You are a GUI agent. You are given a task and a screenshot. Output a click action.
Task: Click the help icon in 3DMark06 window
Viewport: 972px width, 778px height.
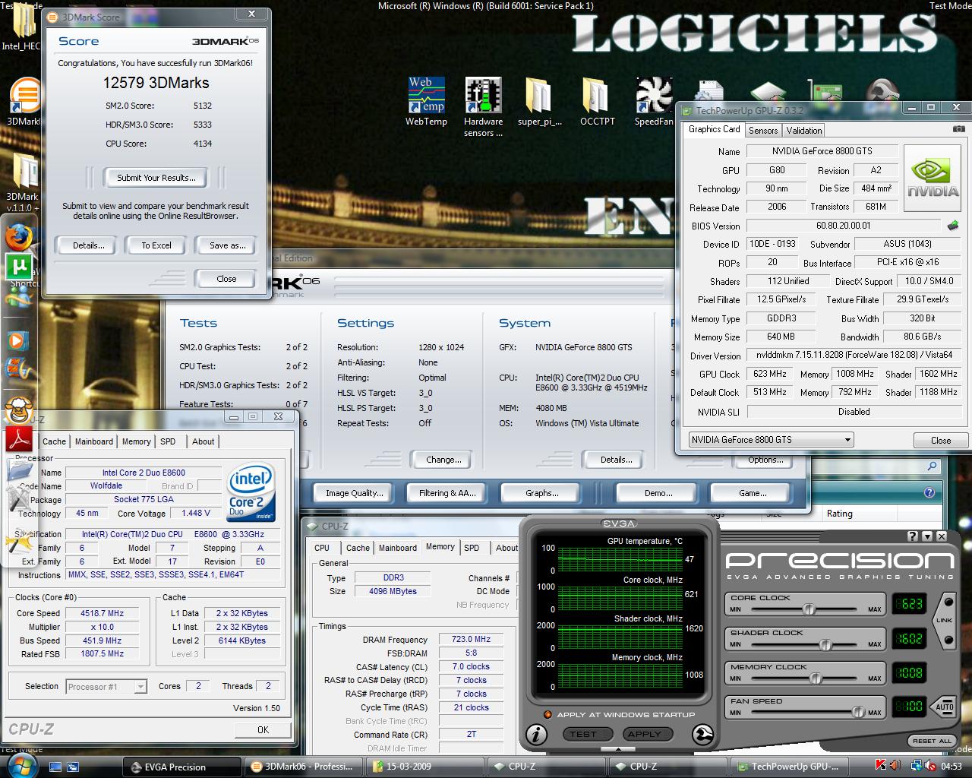[929, 493]
